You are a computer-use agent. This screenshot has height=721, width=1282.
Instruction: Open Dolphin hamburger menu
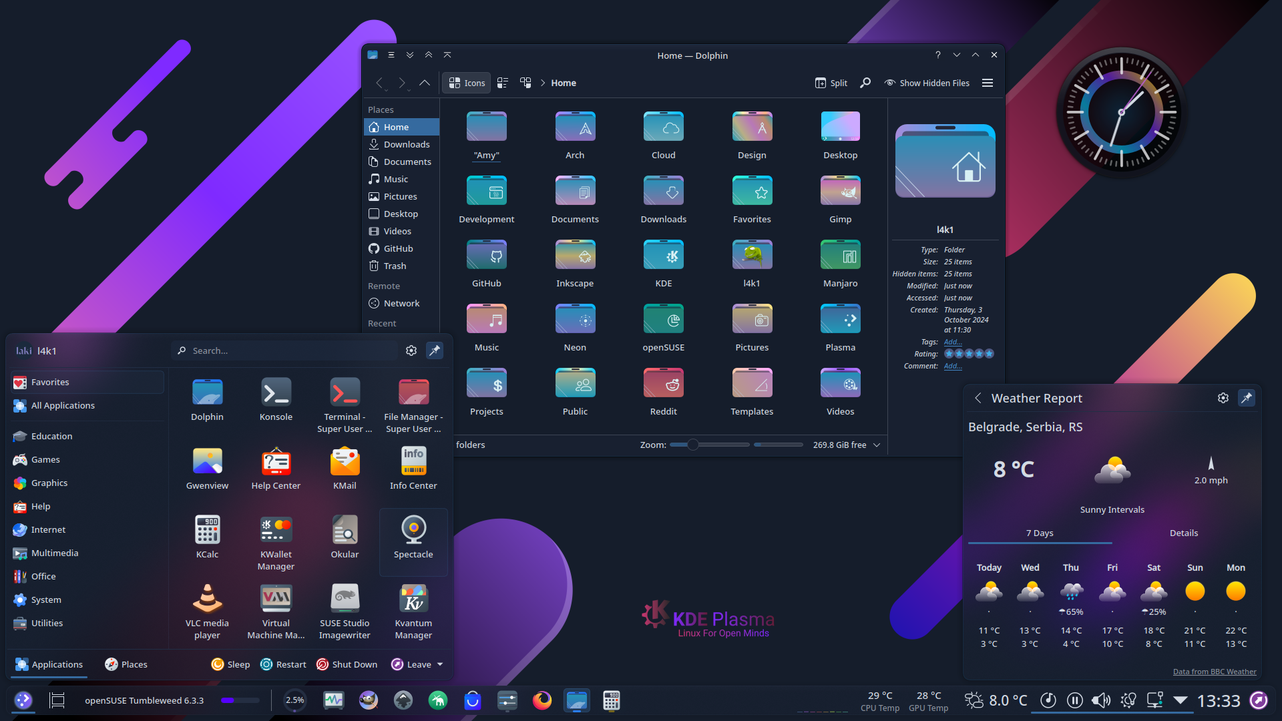click(988, 83)
